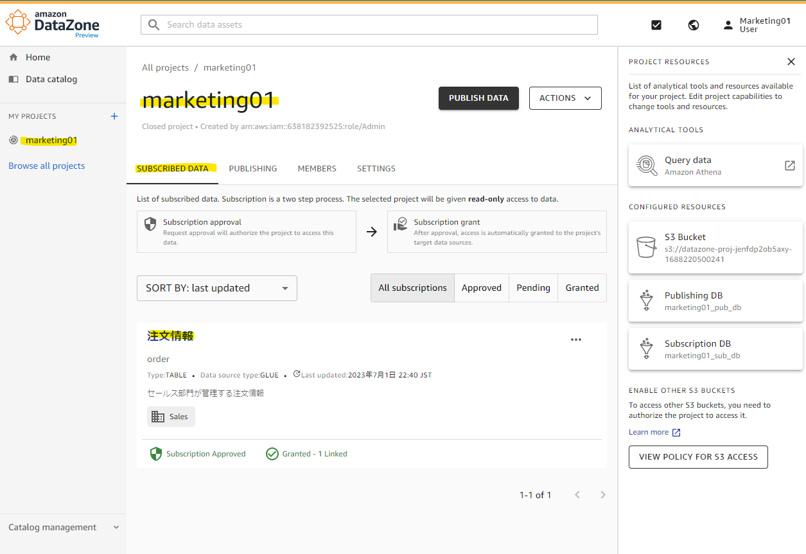Select the SUBSCRIBED DATA tab
The width and height of the screenshot is (806, 554).
[173, 168]
